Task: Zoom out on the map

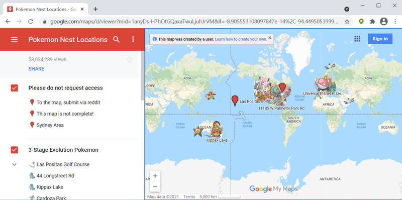Action: point(155,186)
